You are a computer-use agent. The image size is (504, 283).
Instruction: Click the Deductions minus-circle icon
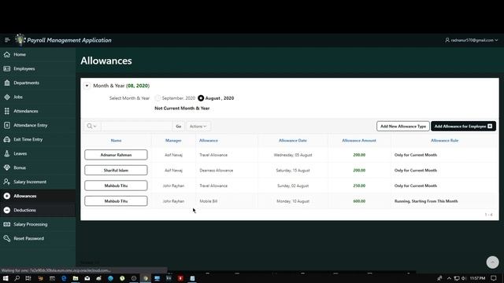[7, 210]
